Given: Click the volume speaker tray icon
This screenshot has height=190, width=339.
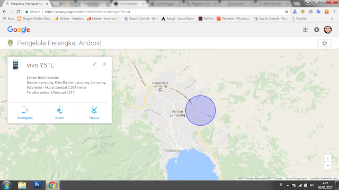Looking at the screenshot, I should tap(311, 185).
